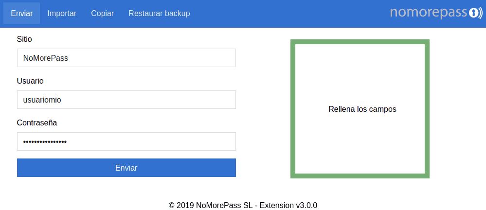Focus the Usuario input field

pos(126,100)
